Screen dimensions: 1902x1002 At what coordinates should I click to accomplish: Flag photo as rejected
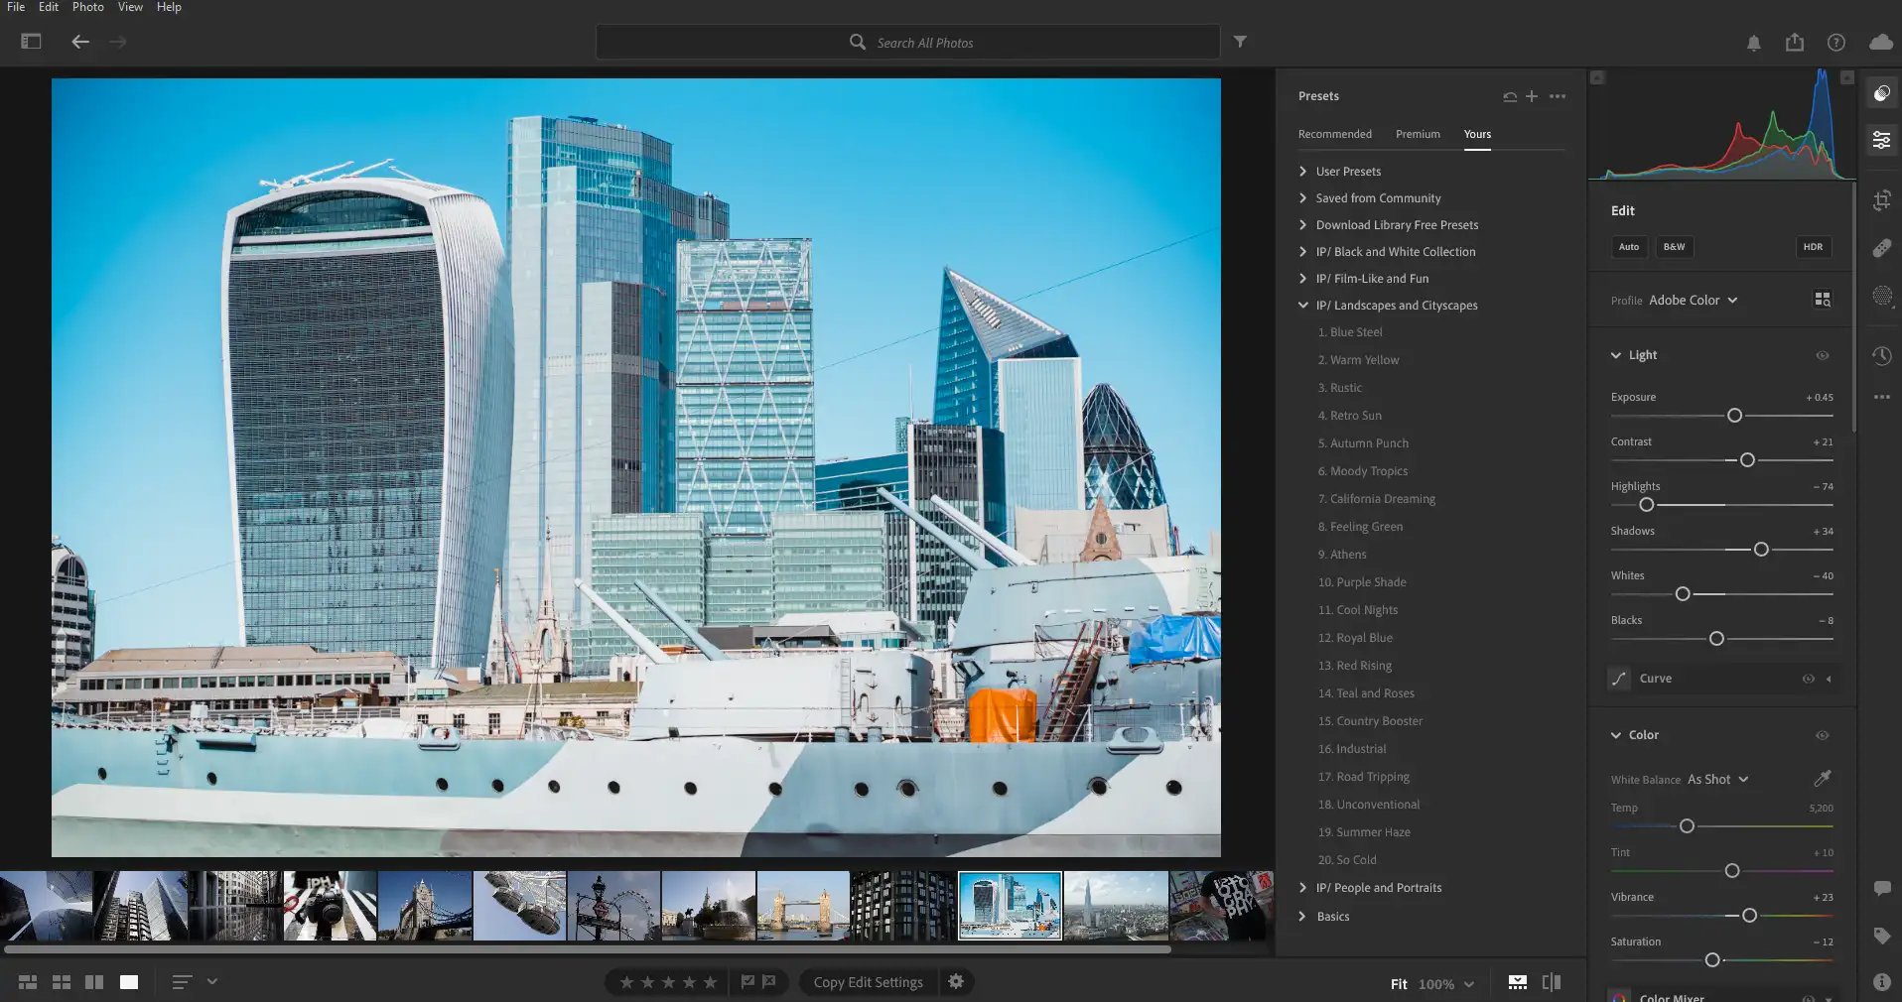coord(769,982)
